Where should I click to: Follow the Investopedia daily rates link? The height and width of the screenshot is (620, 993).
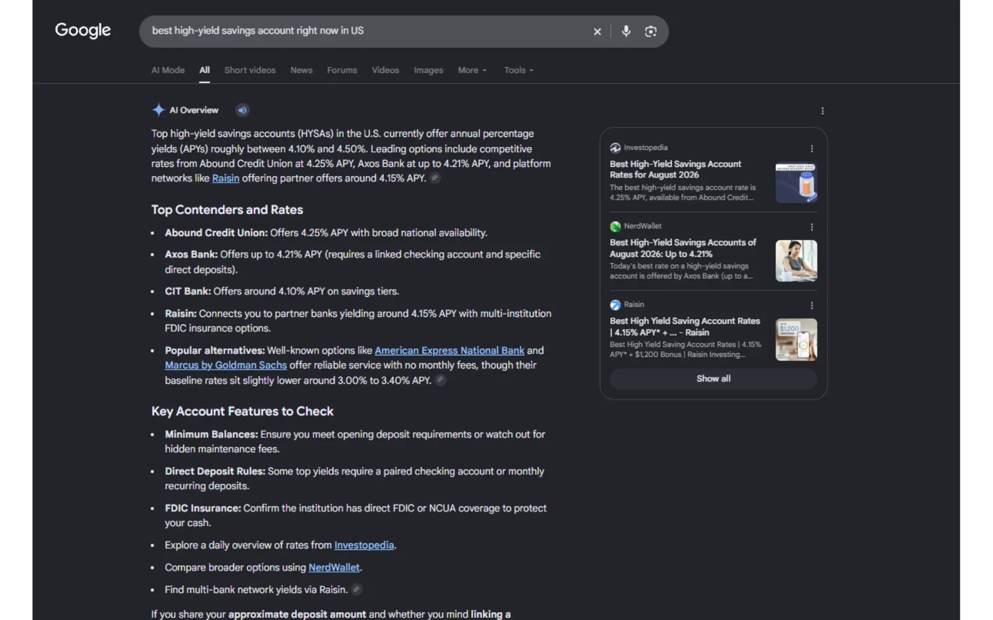click(364, 545)
